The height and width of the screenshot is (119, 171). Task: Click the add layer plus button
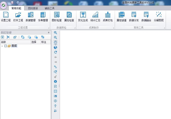point(2,37)
